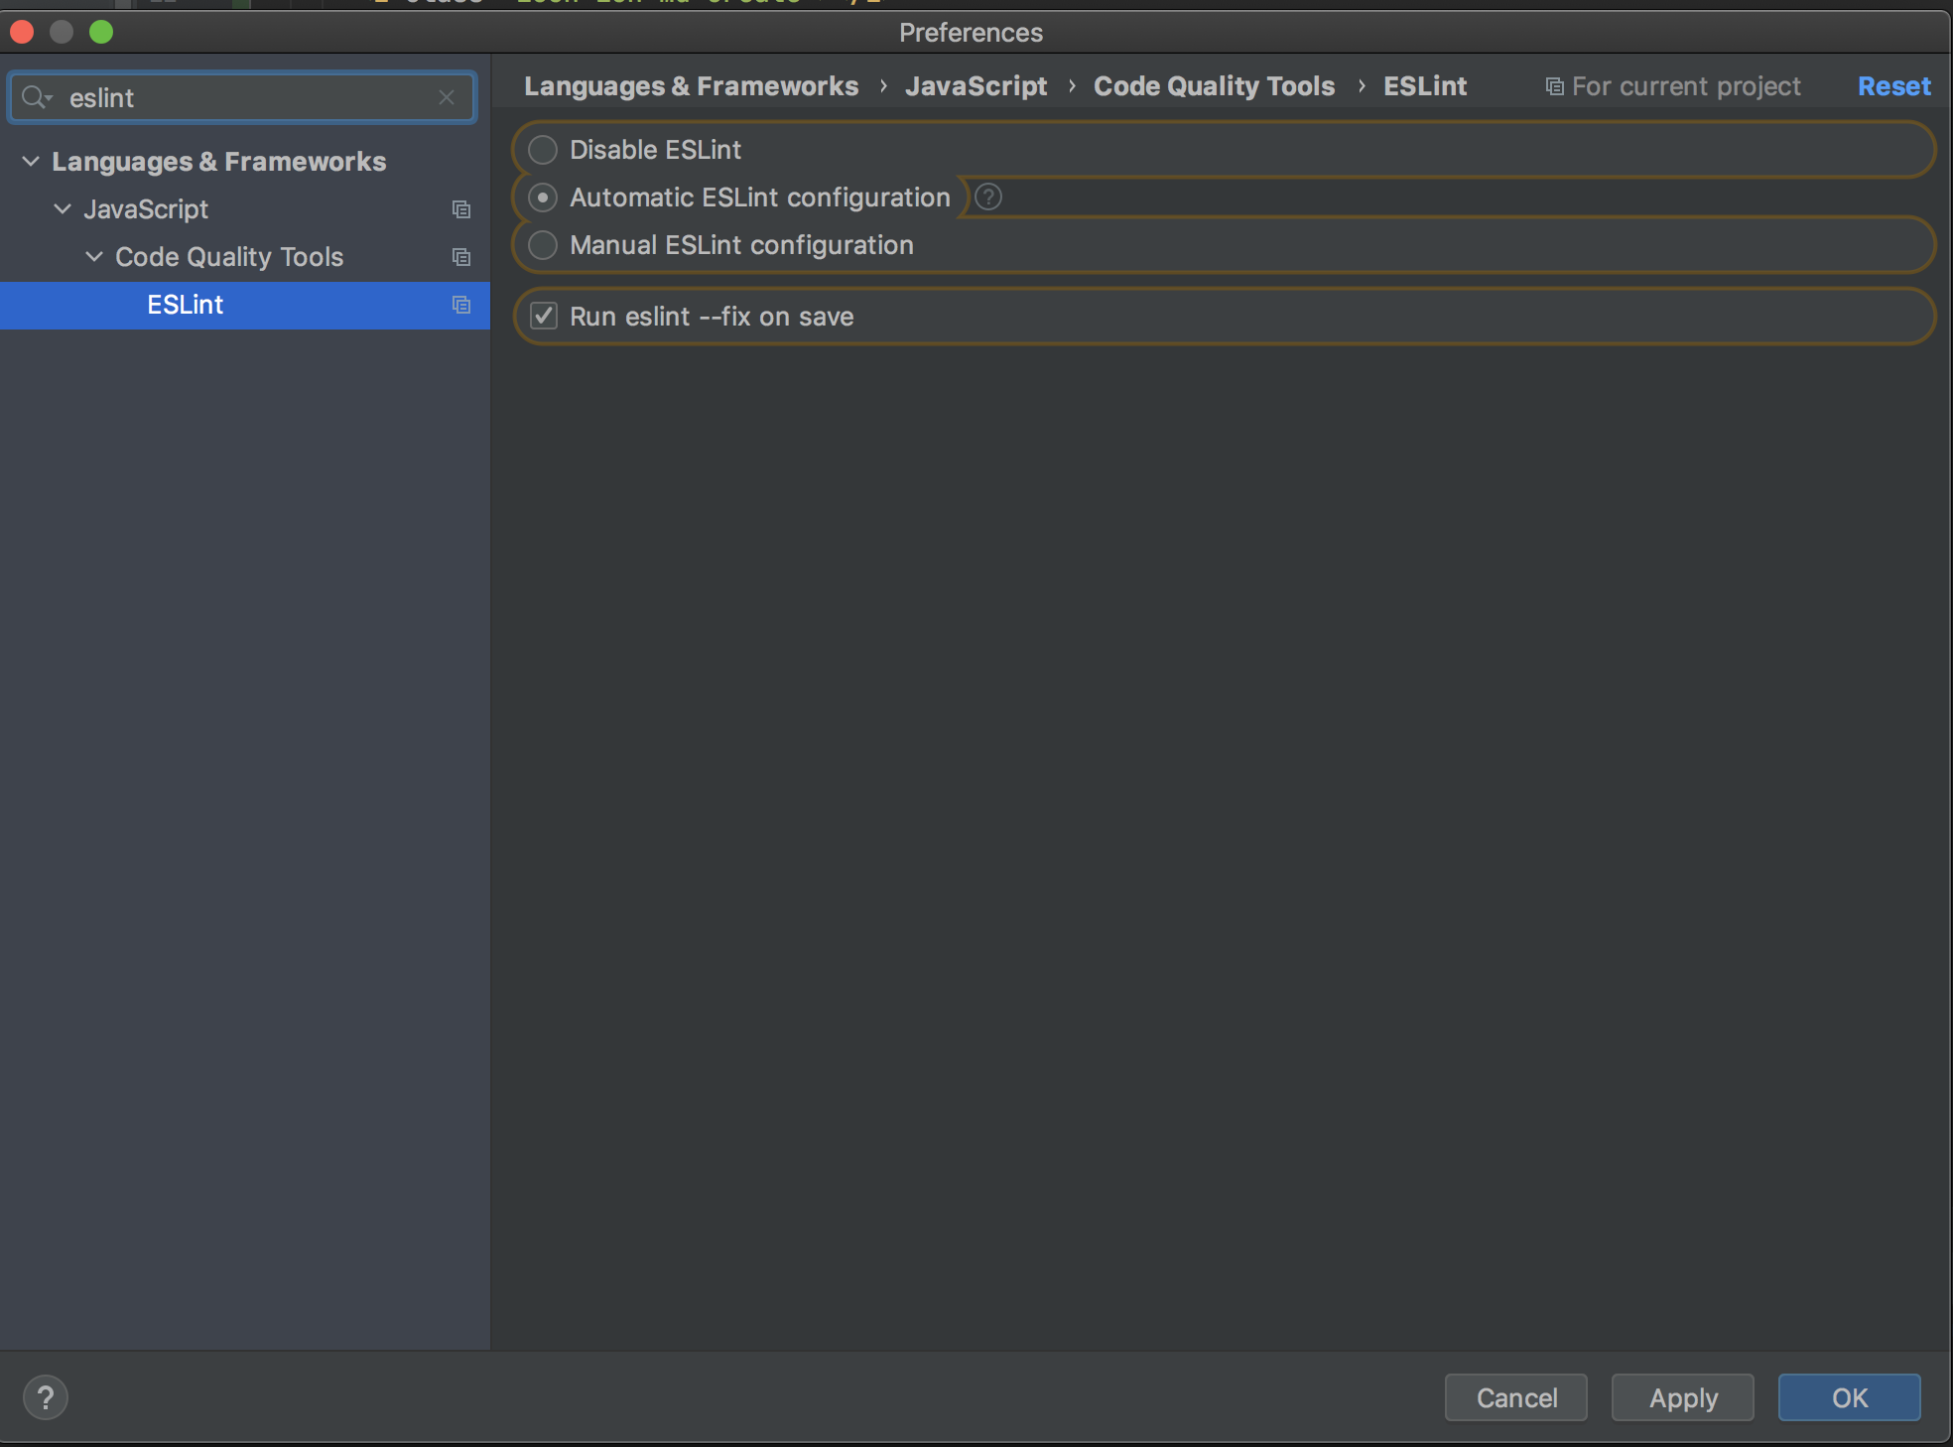Select ESLint in the settings tree
The image size is (1953, 1447).
click(x=186, y=305)
